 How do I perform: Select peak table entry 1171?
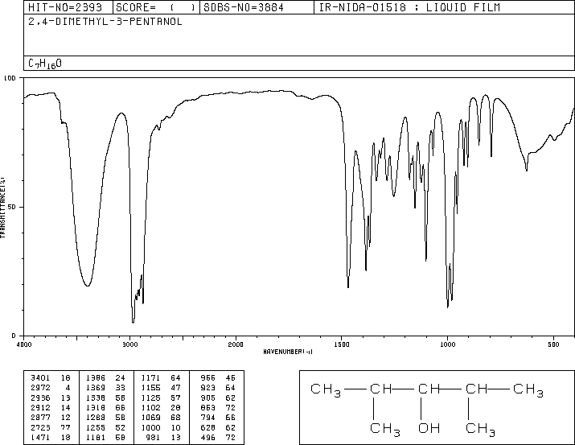150,378
